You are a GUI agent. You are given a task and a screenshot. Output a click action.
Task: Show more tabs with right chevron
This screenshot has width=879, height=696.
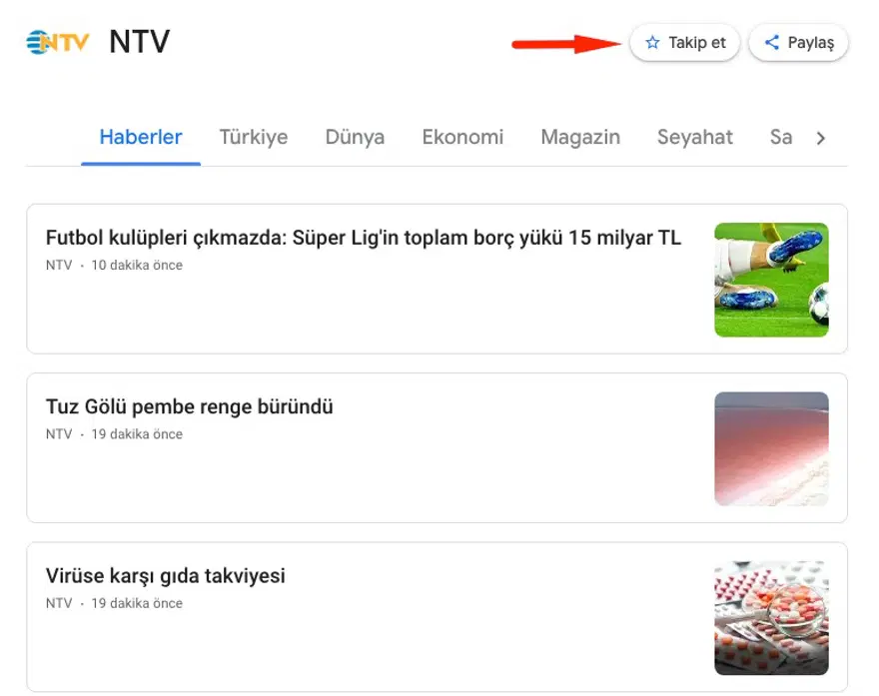point(821,138)
